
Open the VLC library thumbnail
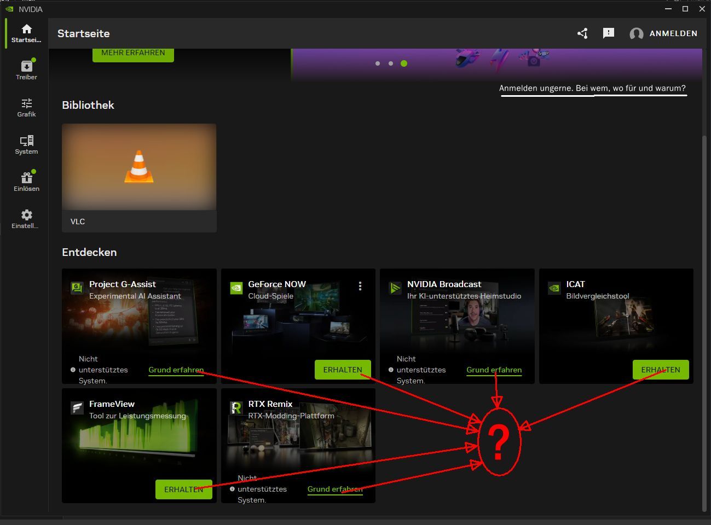(x=139, y=167)
